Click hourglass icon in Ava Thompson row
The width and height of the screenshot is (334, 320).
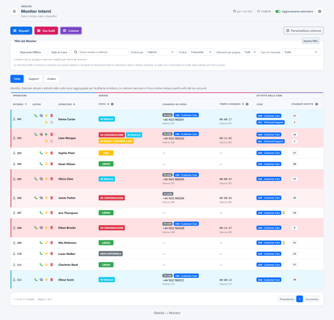tap(283, 213)
